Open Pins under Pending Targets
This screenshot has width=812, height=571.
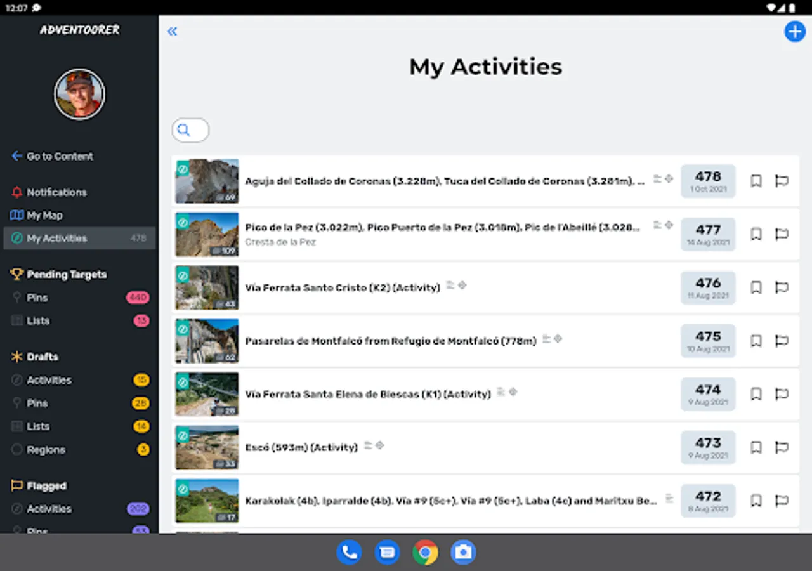79,298
